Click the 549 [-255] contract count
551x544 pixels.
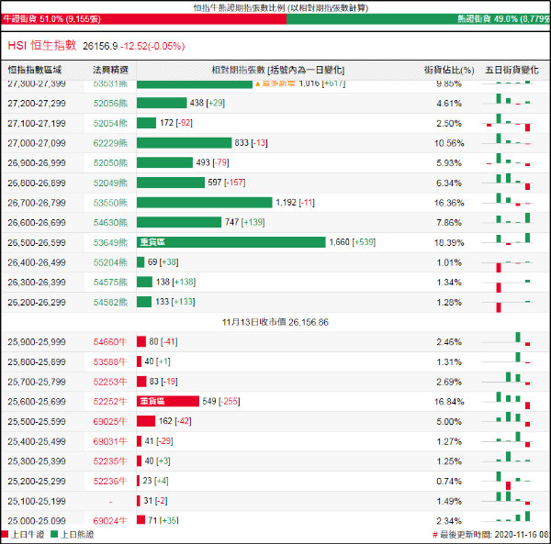click(221, 401)
